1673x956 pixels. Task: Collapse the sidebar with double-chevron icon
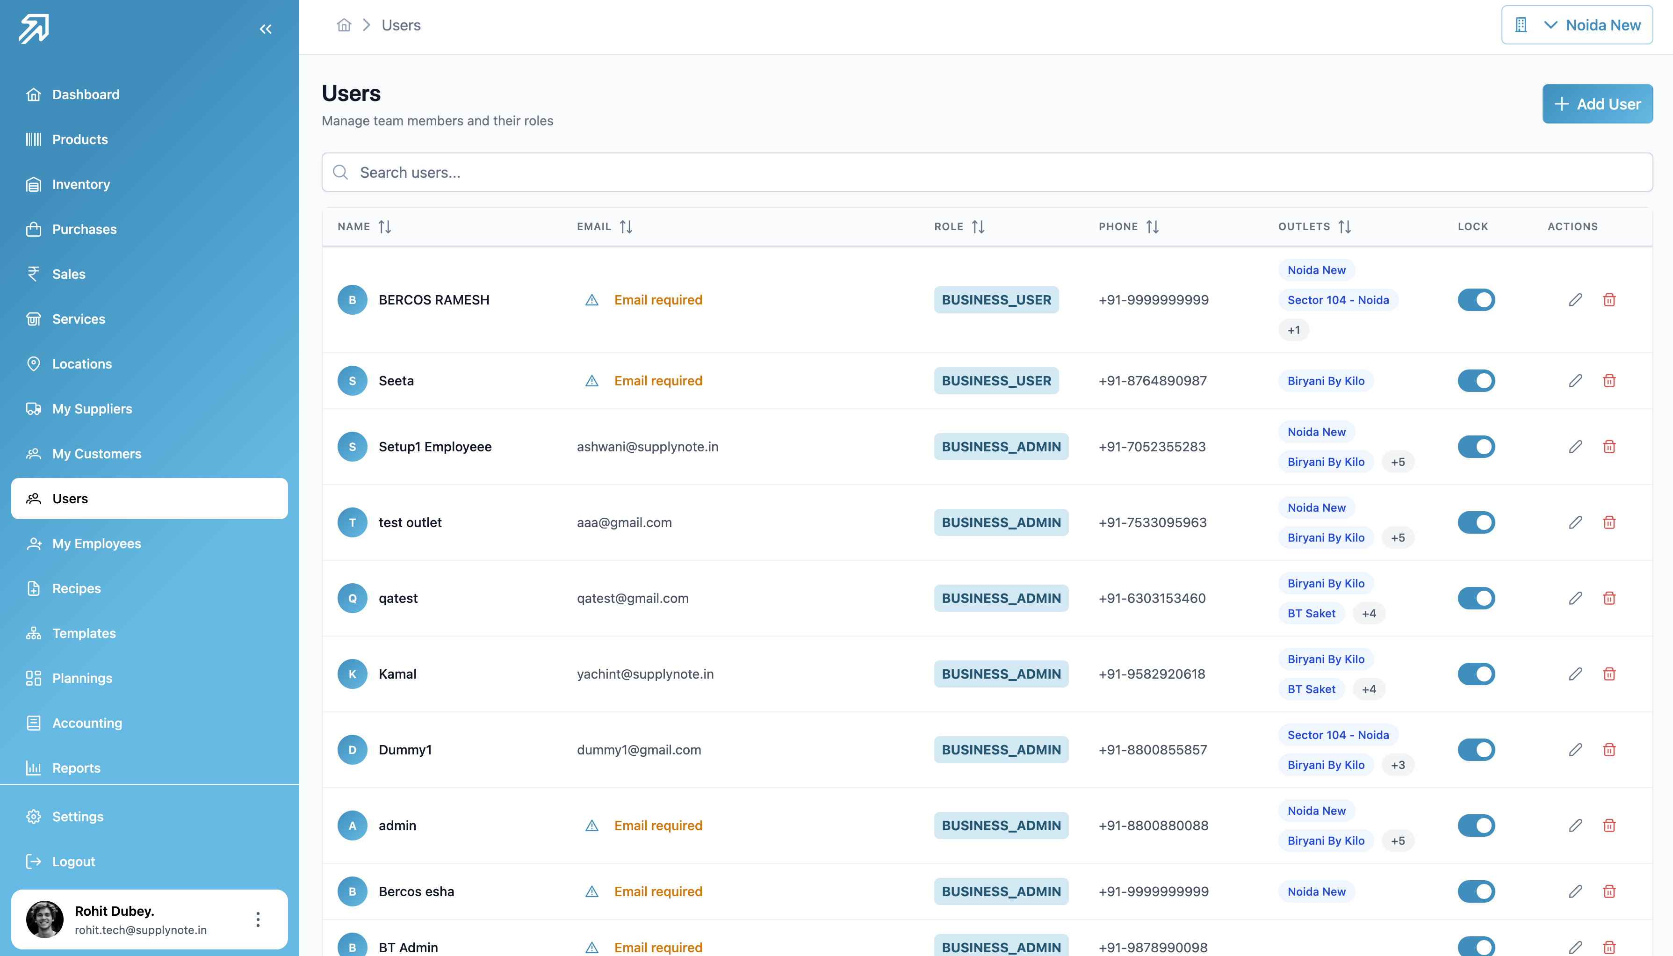[265, 29]
